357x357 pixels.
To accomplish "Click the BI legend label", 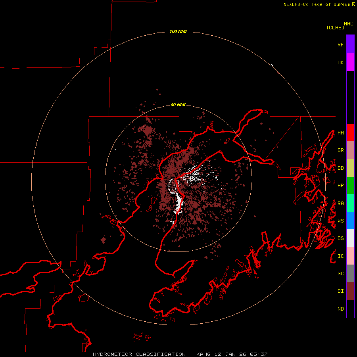I will point(340,291).
